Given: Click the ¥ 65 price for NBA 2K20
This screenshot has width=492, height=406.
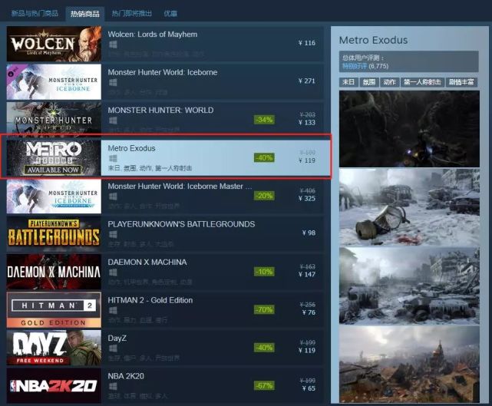Looking at the screenshot, I should 309,388.
